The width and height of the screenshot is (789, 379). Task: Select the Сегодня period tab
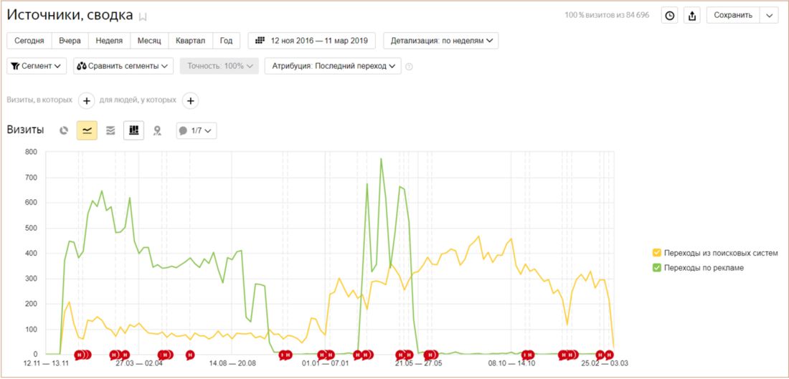[29, 41]
